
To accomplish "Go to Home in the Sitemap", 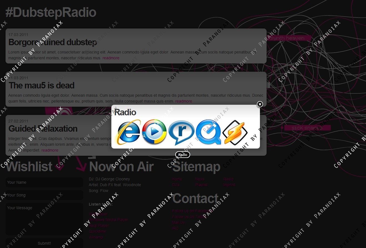I will [177, 179].
